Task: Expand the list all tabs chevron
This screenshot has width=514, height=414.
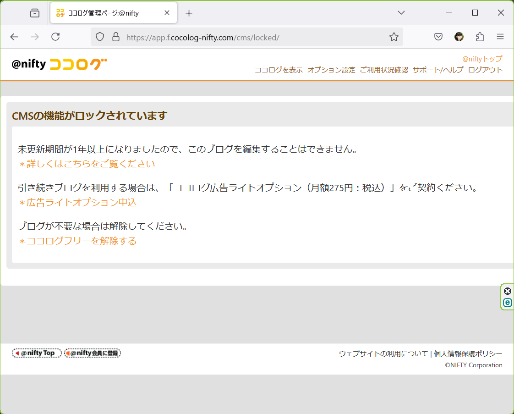Action: 401,13
